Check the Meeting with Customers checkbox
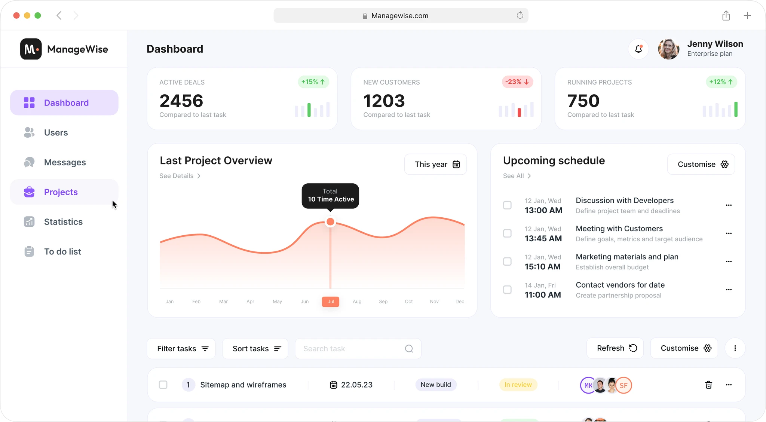This screenshot has height=422, width=766. (x=507, y=233)
